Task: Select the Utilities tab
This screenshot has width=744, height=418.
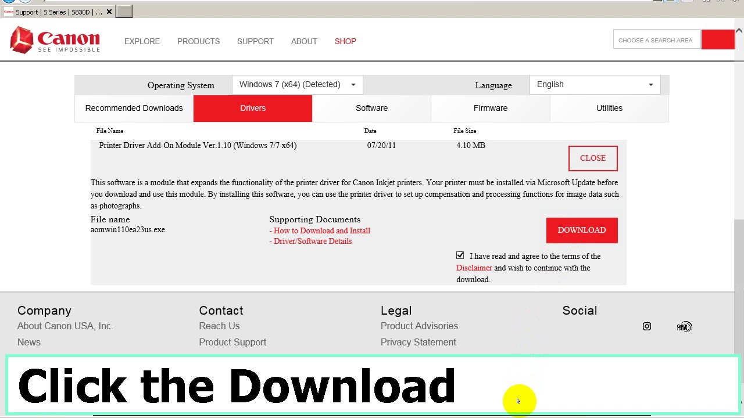Action: pyautogui.click(x=609, y=108)
